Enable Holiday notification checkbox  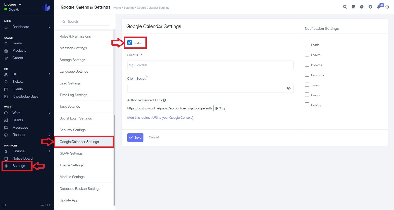[x=307, y=105]
